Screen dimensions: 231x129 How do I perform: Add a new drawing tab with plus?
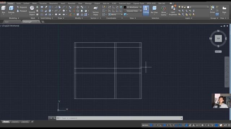tap(43, 22)
